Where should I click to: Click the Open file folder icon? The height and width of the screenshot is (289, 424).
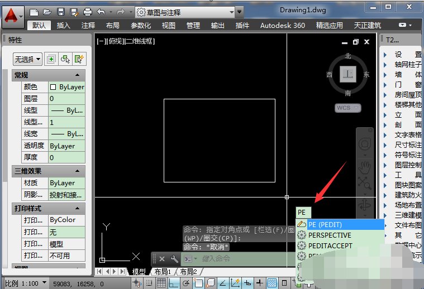pos(47,12)
